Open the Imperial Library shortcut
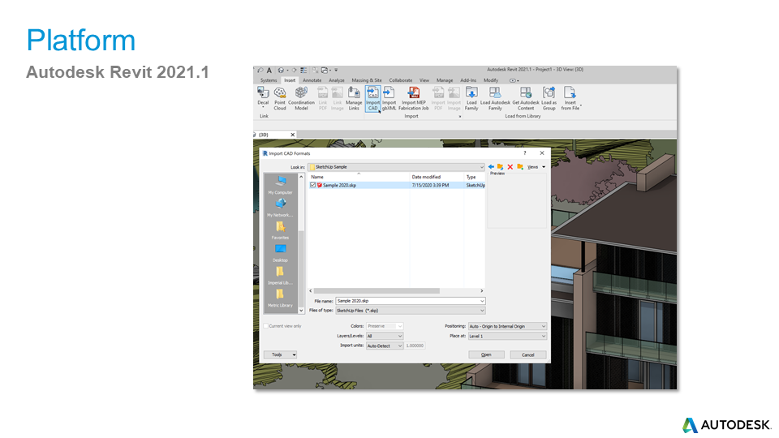The image size is (779, 438). tap(280, 275)
